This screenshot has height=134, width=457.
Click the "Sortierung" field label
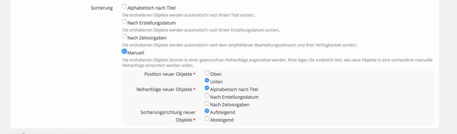tap(102, 8)
